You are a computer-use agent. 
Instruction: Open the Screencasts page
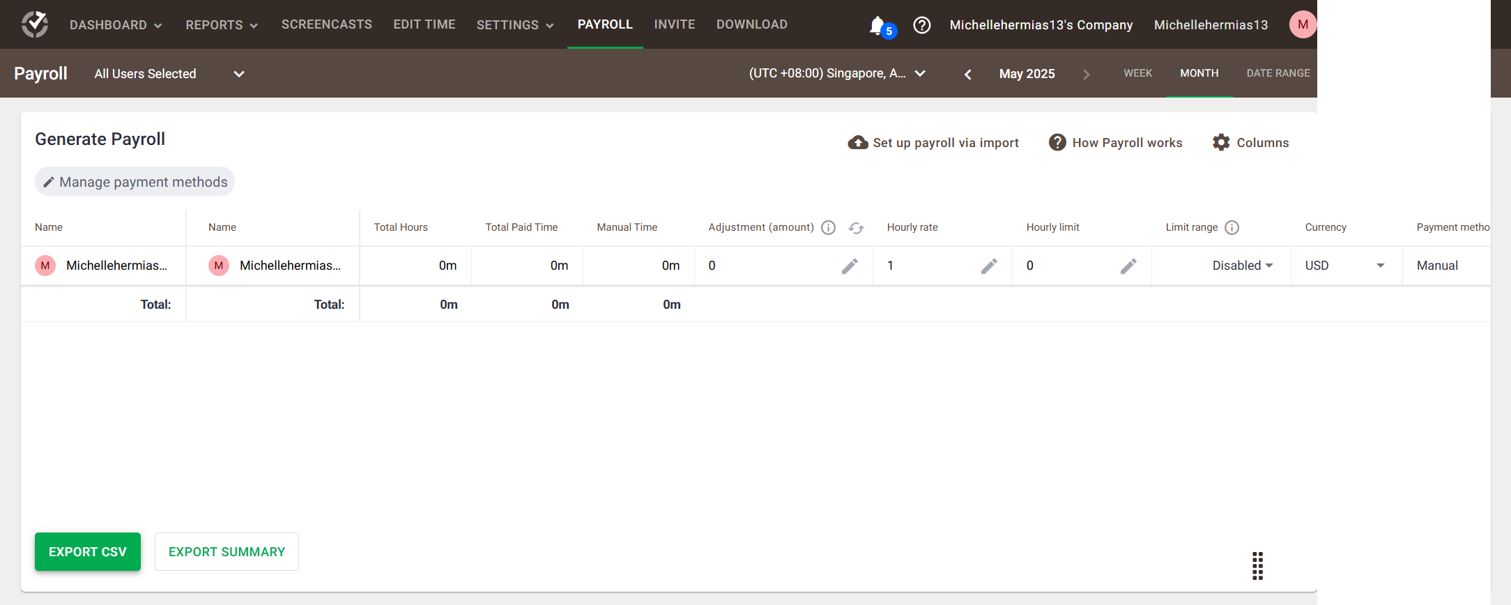327,24
